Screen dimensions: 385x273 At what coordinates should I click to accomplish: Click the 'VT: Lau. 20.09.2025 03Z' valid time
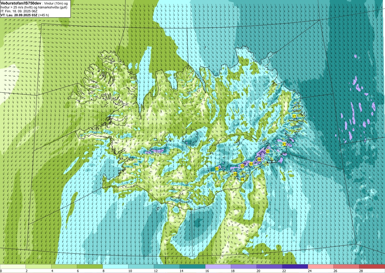click(19, 15)
